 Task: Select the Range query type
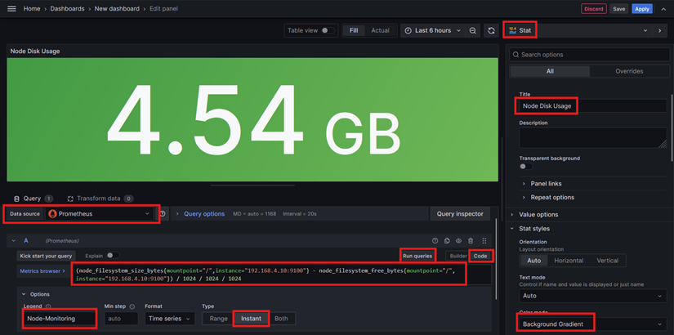[218, 319]
